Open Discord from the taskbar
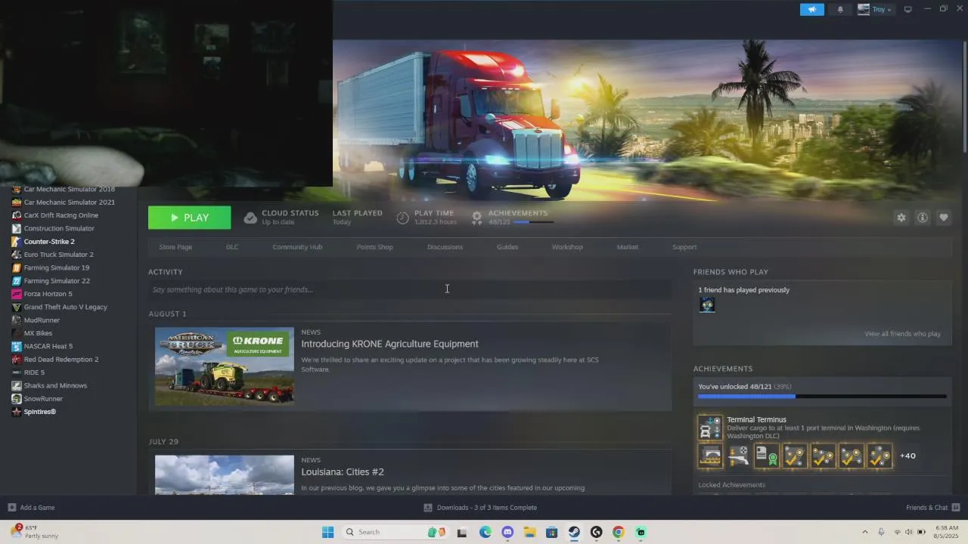This screenshot has height=544, width=968. pos(507,532)
